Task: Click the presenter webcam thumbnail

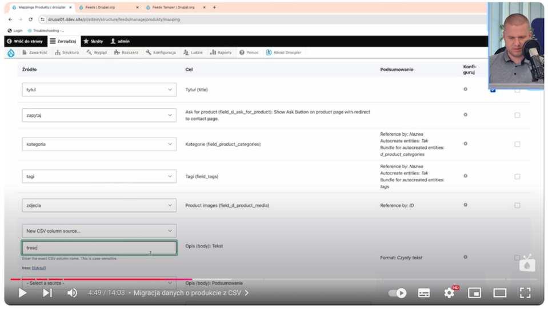Action: (x=516, y=45)
